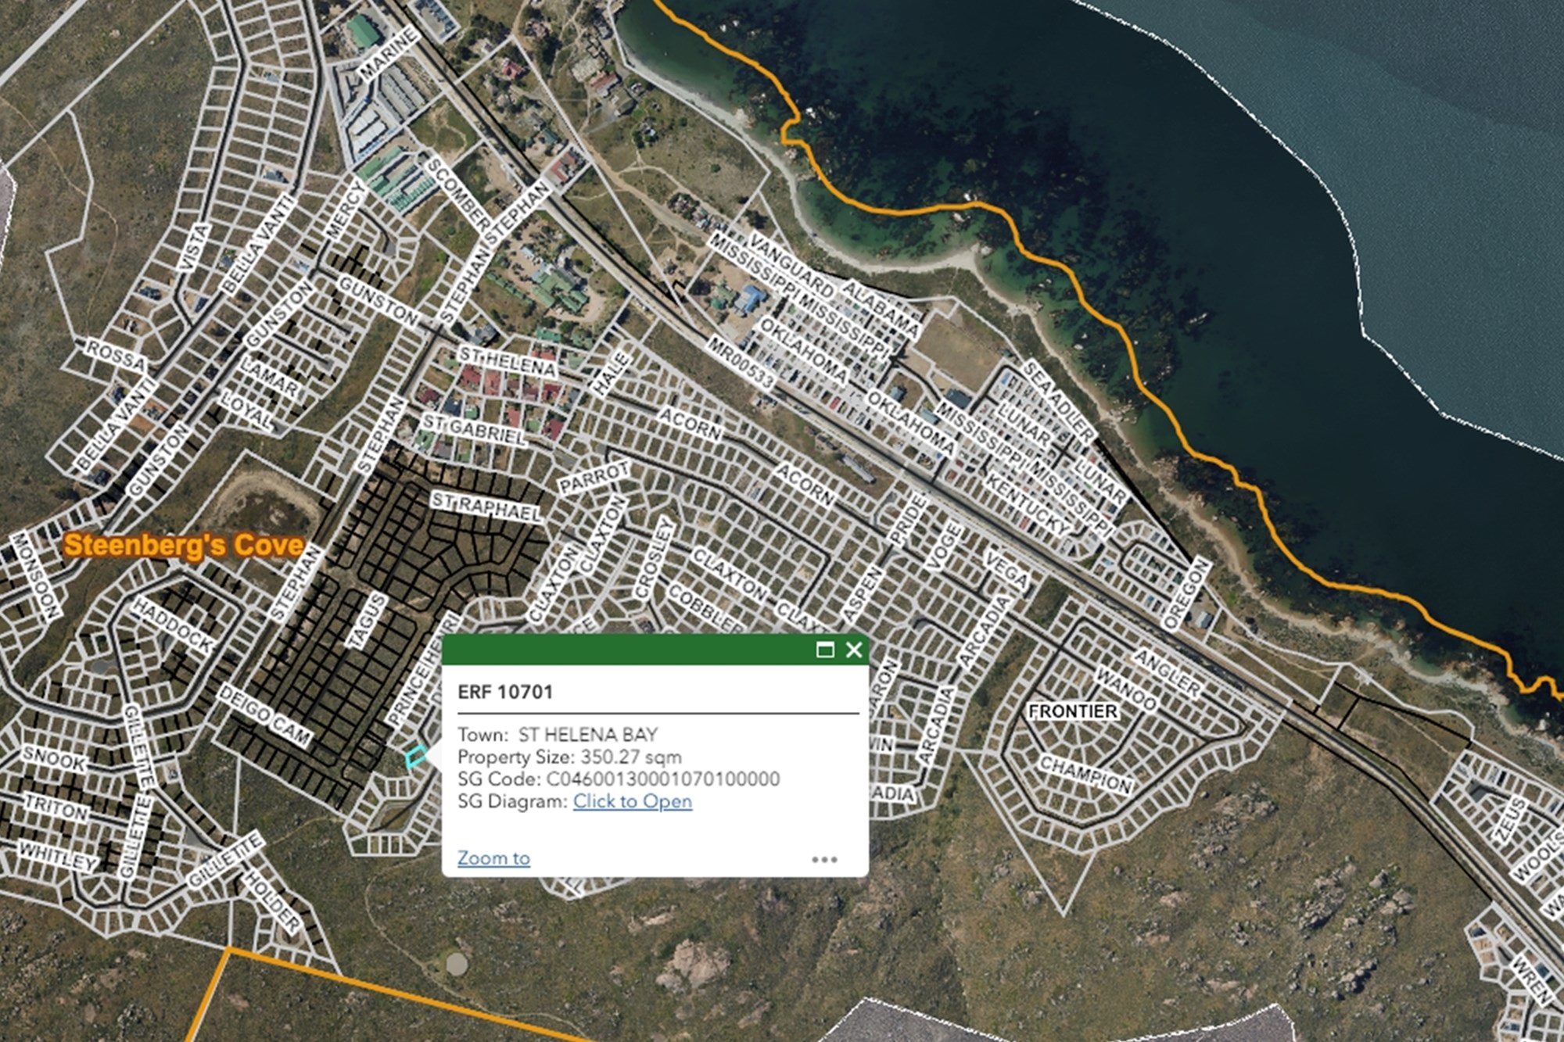Click the ROSSA street label

[x=116, y=356]
